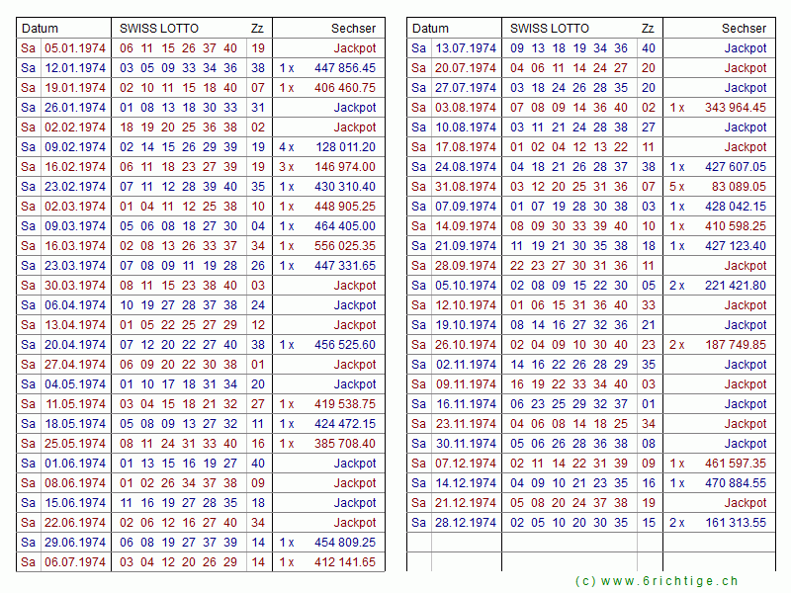Select the draw date 06.07.1974
This screenshot has width=791, height=593.
pyautogui.click(x=73, y=562)
